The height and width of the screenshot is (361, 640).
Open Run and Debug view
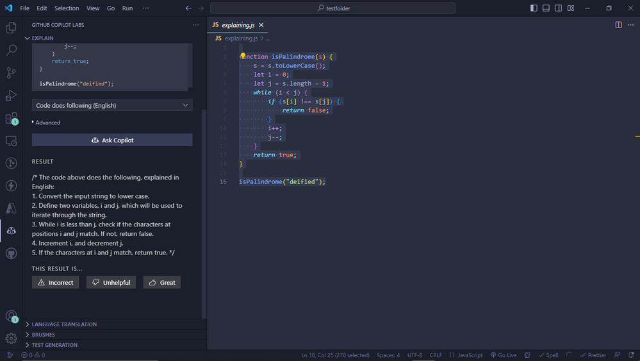pyautogui.click(x=11, y=96)
